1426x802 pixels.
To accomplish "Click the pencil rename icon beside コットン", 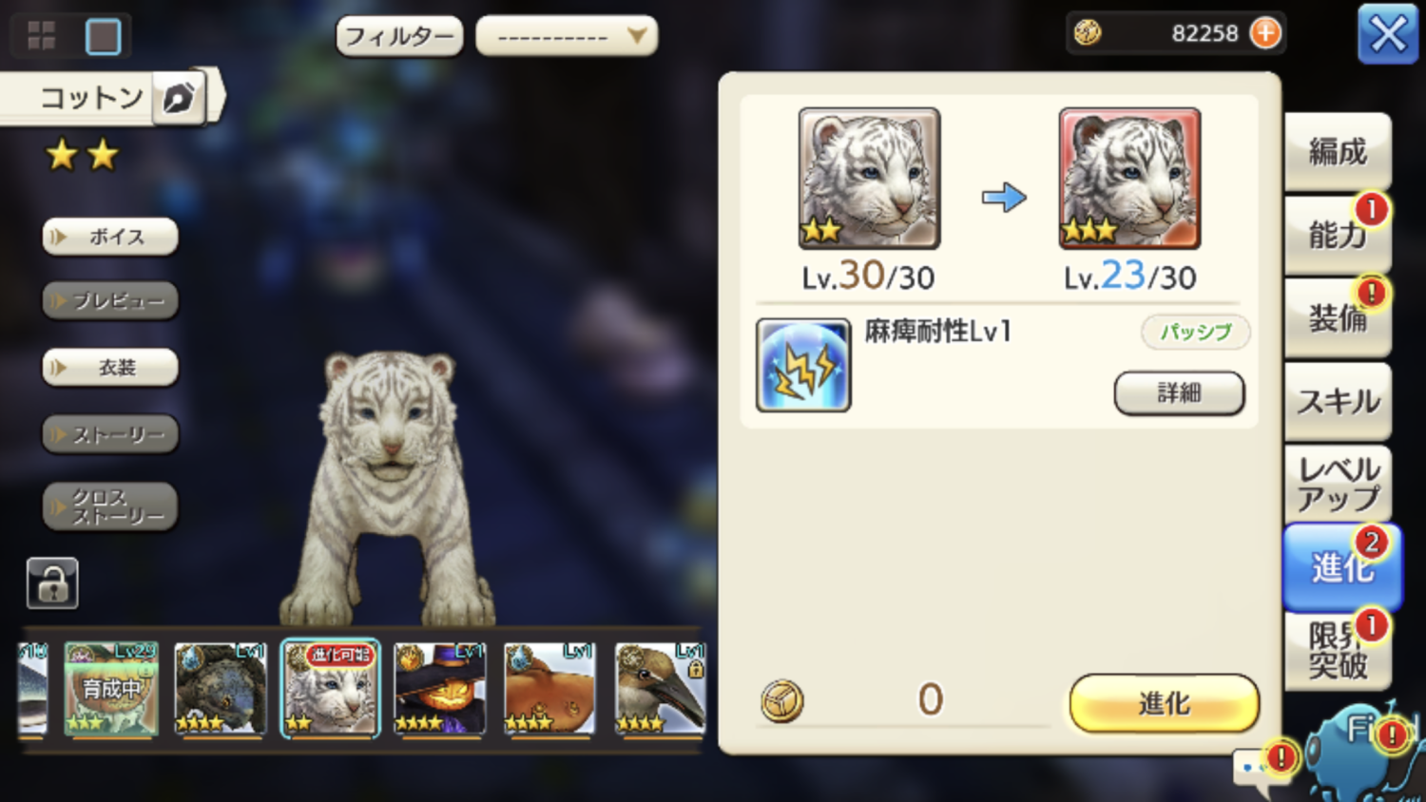I will coord(178,97).
